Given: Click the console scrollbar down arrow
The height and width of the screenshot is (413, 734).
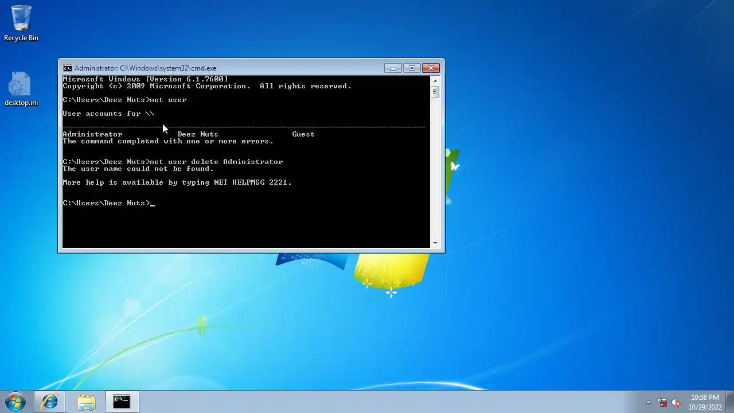Looking at the screenshot, I should pos(435,243).
